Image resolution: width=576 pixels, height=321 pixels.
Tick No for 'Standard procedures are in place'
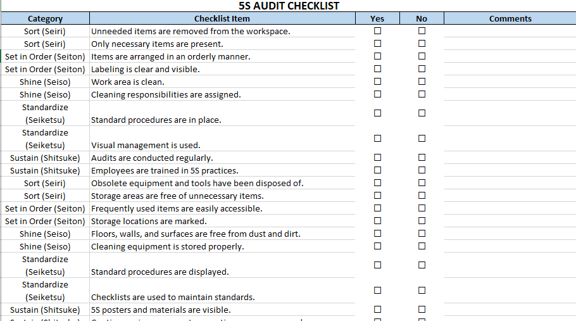tap(422, 113)
